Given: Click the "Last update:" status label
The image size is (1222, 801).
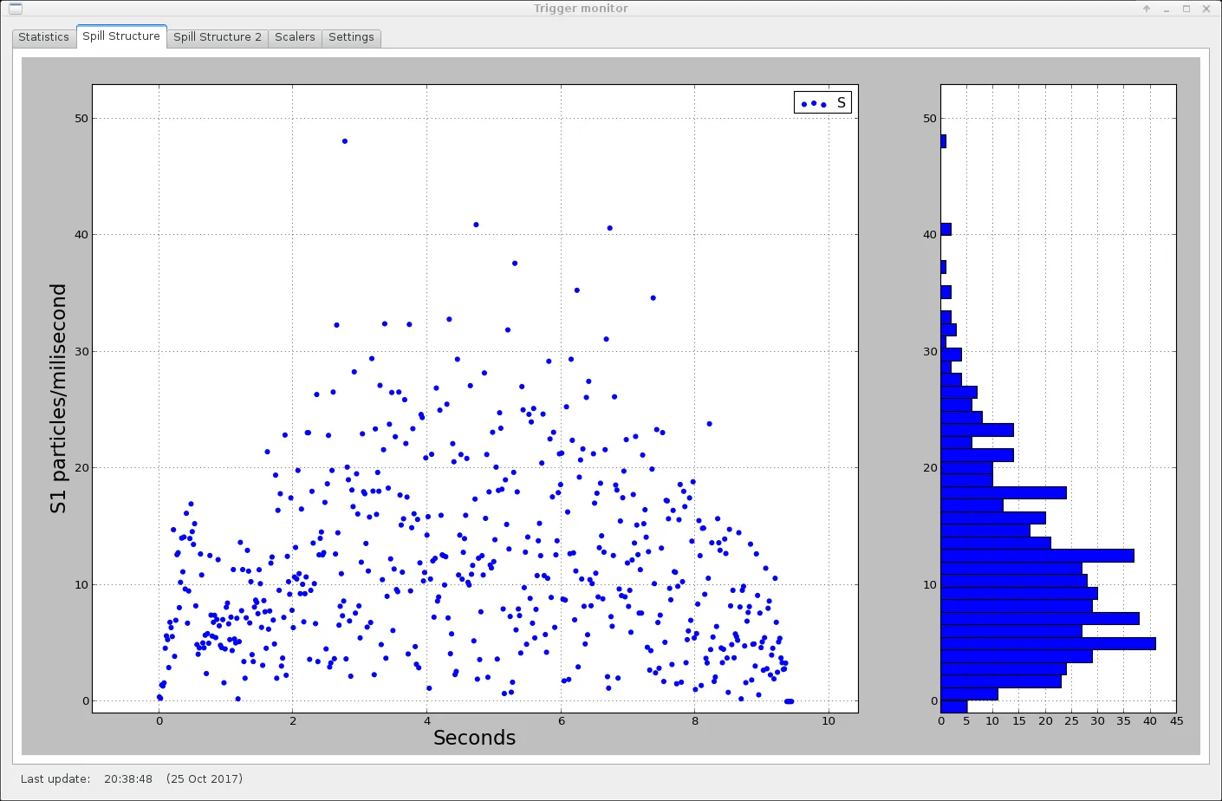Looking at the screenshot, I should tap(55, 778).
